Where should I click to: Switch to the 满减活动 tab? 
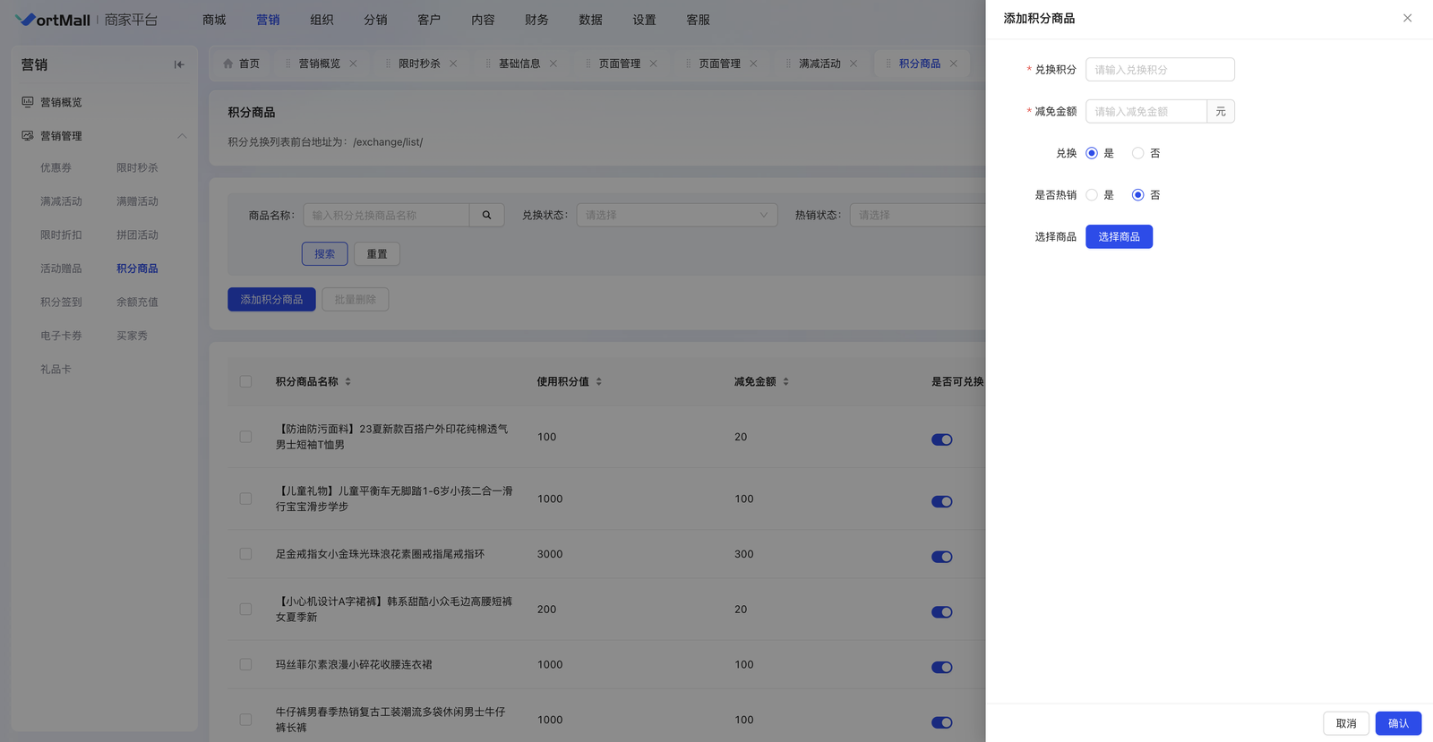pos(819,64)
